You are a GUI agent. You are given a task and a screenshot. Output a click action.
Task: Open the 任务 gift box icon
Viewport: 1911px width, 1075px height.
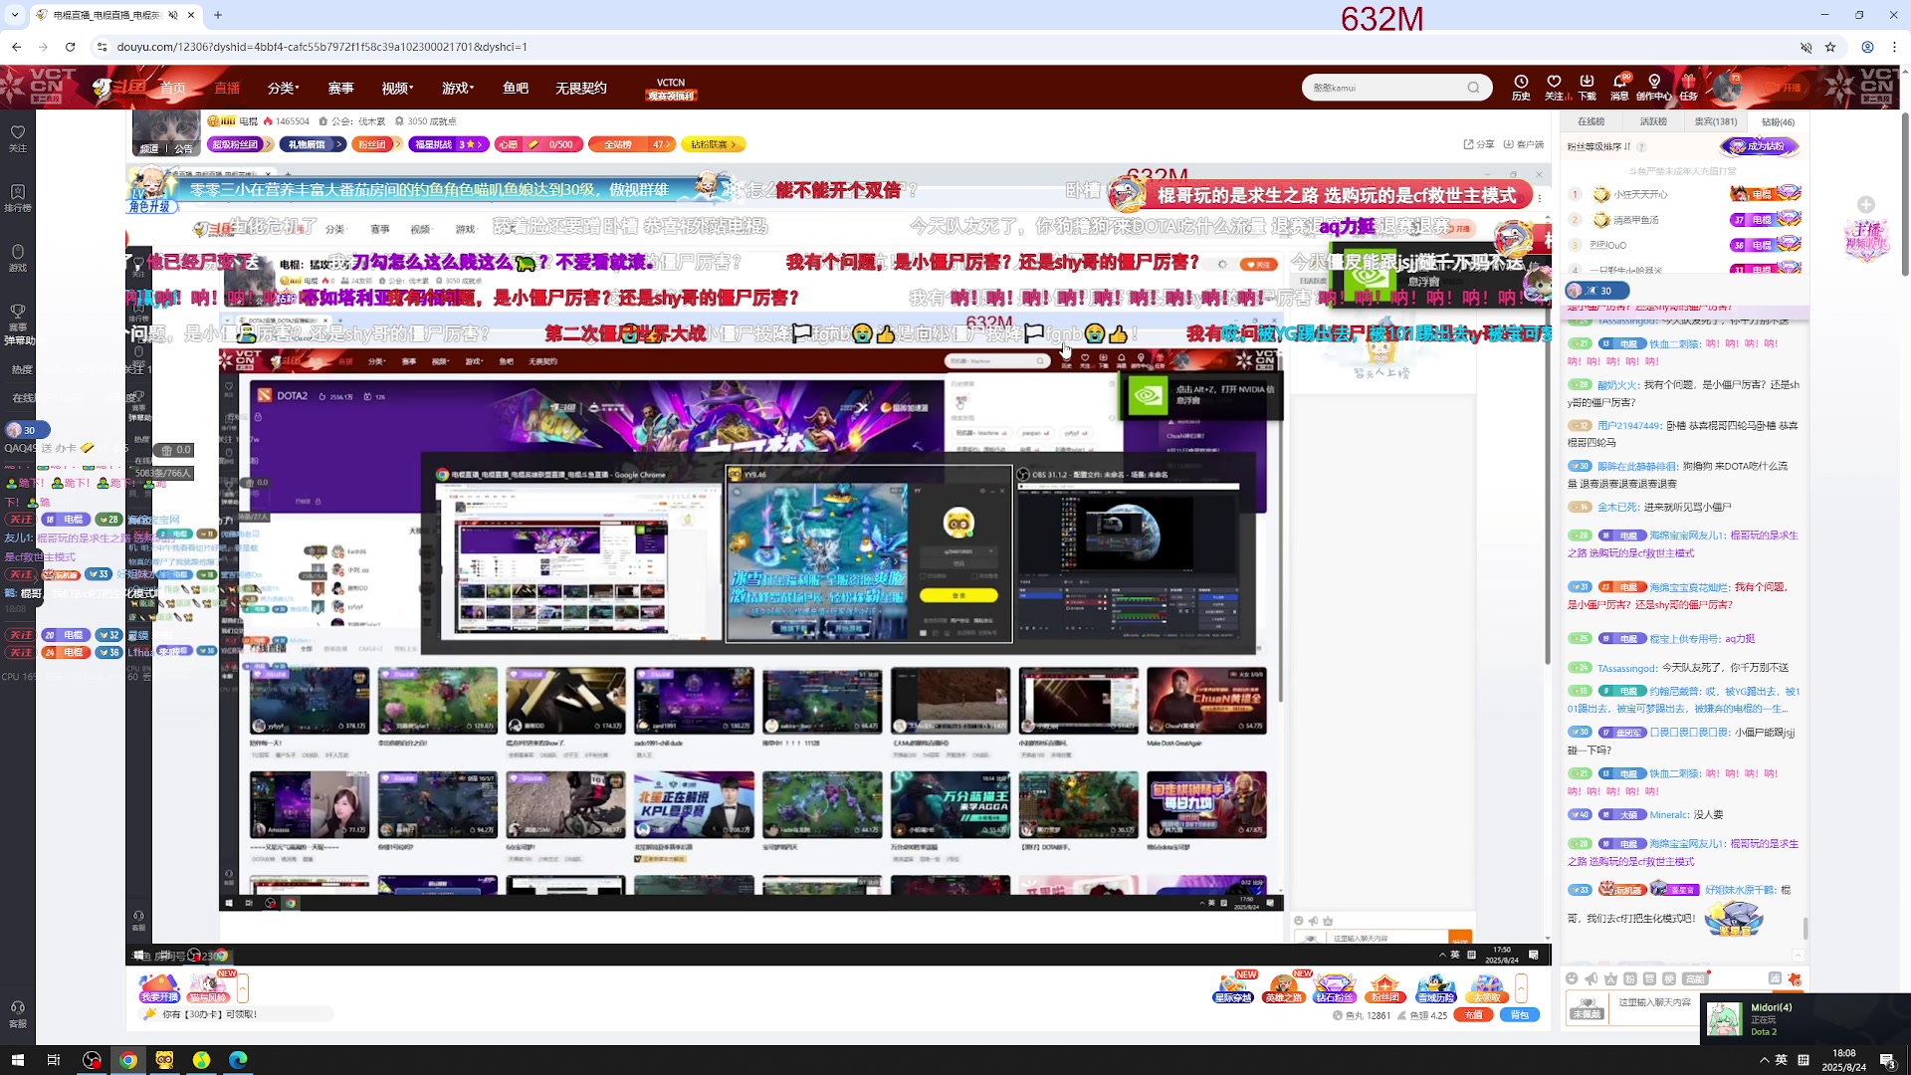pyautogui.click(x=1689, y=87)
